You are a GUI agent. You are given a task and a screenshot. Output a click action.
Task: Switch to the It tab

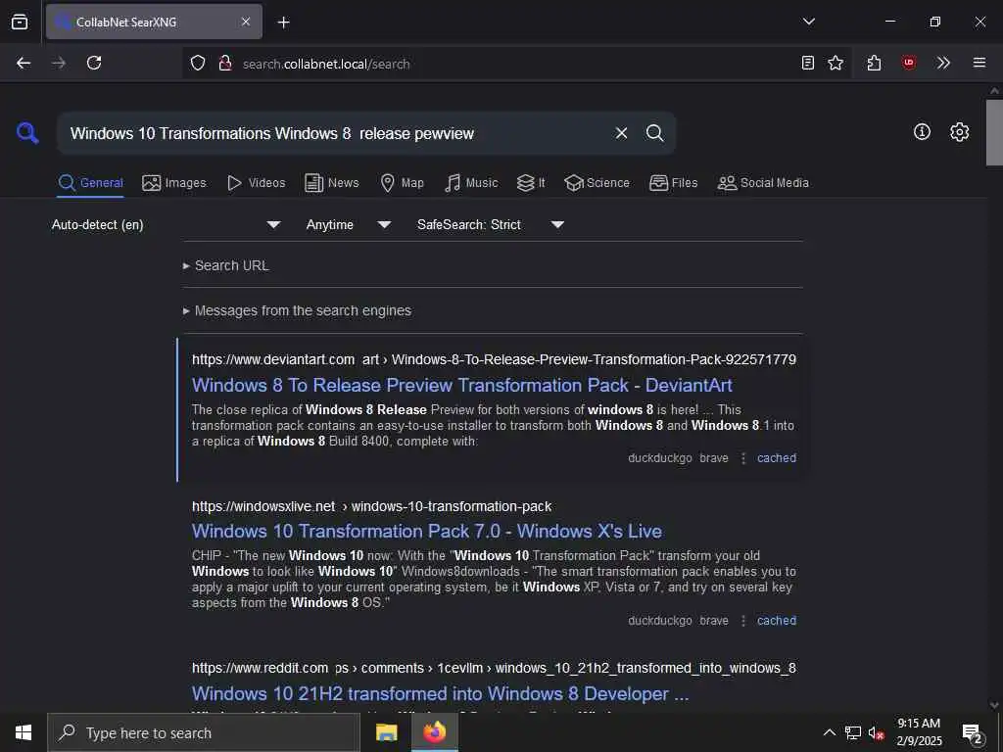[x=531, y=183]
